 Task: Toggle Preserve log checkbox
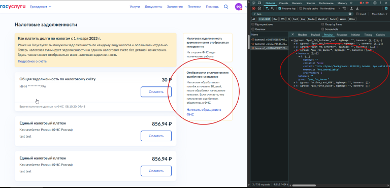pyautogui.click(x=280, y=9)
